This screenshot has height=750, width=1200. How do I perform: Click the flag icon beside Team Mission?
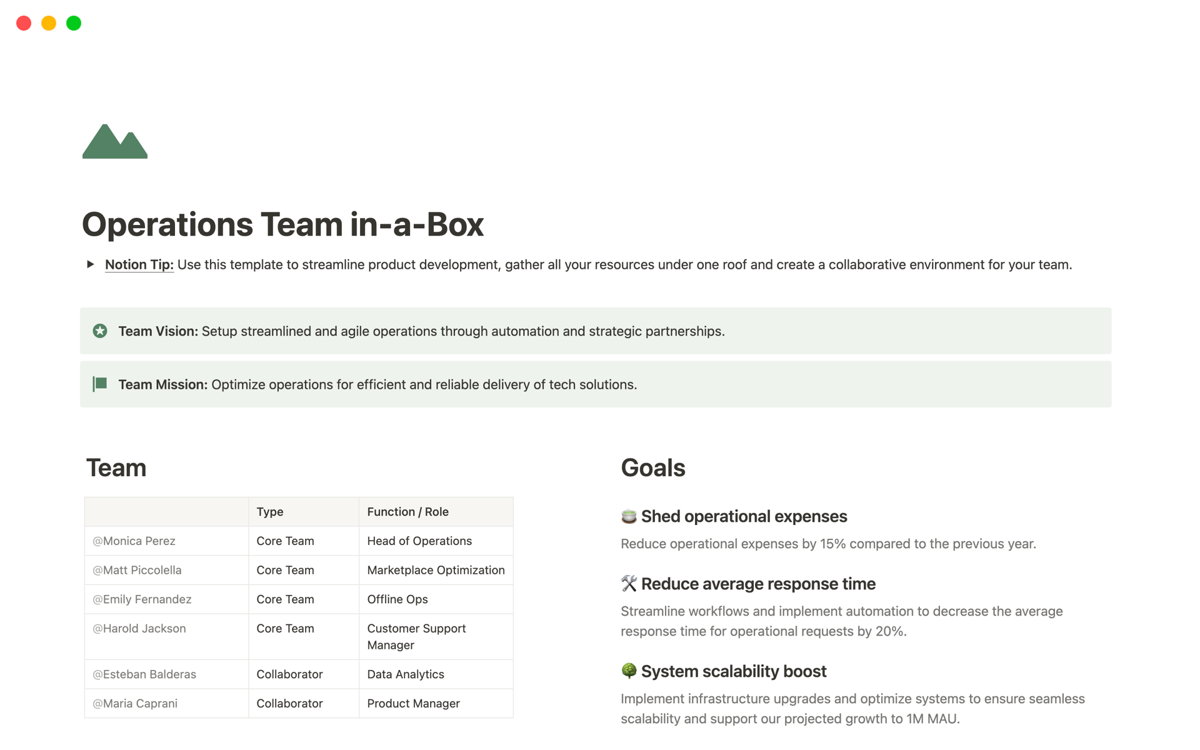pyautogui.click(x=100, y=384)
